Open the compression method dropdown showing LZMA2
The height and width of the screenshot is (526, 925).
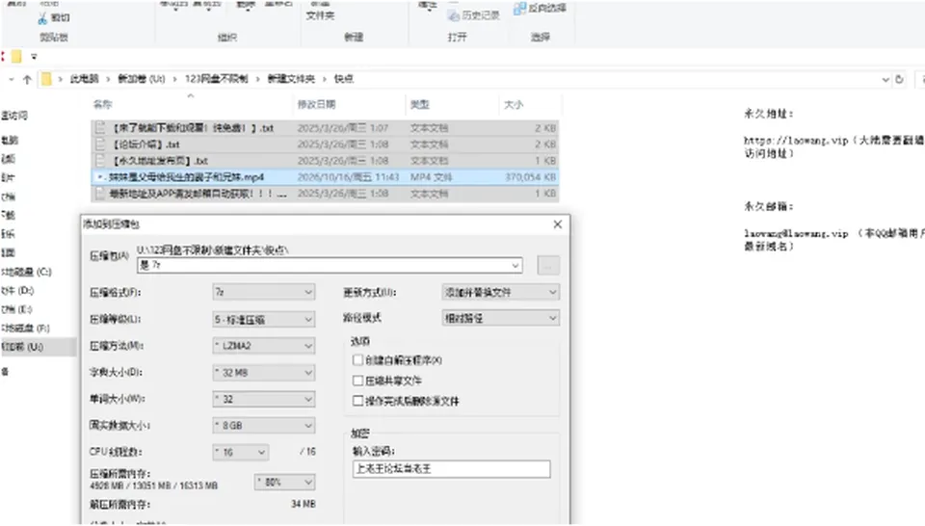tap(264, 346)
